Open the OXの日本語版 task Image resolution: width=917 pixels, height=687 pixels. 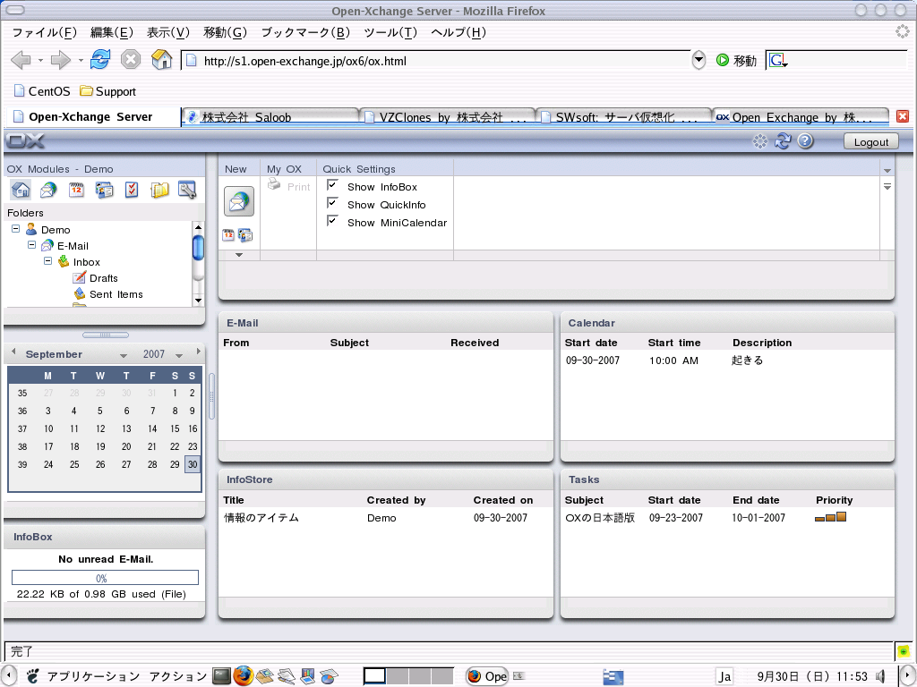[600, 518]
